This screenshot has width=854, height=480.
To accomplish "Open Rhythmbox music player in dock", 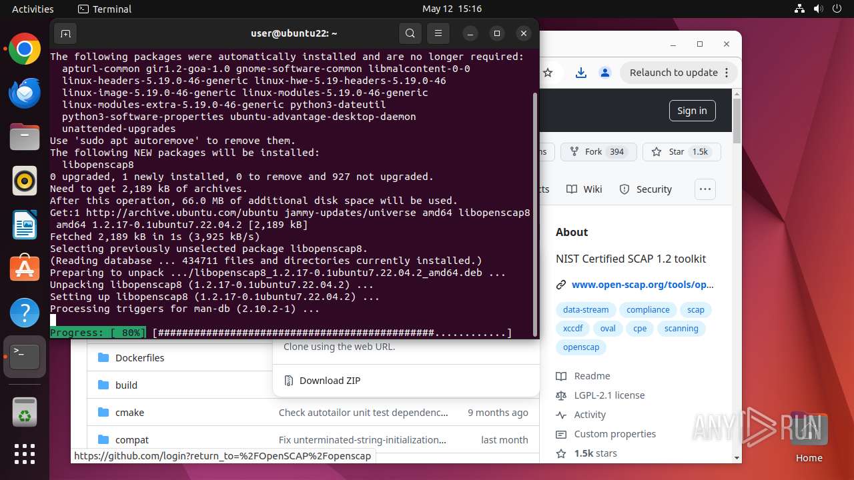I will tap(25, 181).
